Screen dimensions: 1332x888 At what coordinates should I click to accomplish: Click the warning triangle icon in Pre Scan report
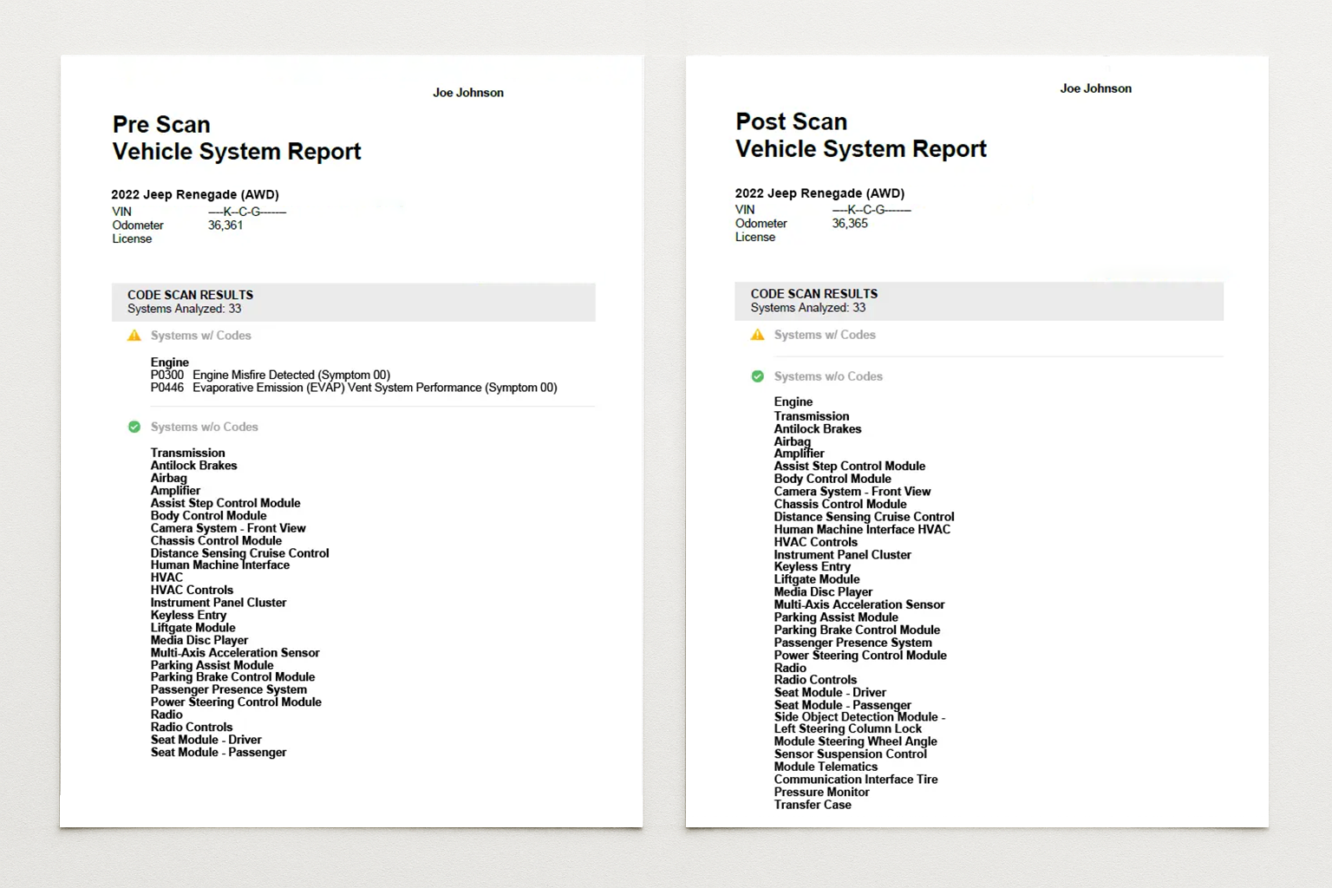[134, 336]
